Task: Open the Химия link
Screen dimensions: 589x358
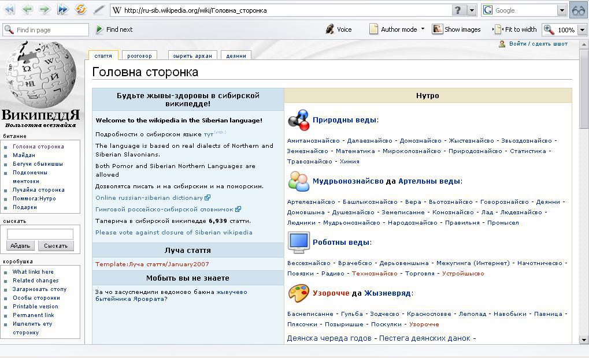Action: tap(350, 161)
